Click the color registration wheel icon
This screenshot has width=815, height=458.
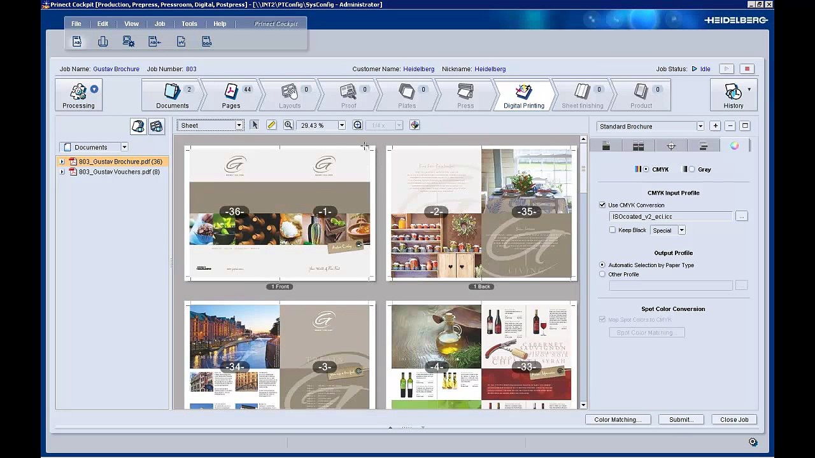tap(415, 125)
